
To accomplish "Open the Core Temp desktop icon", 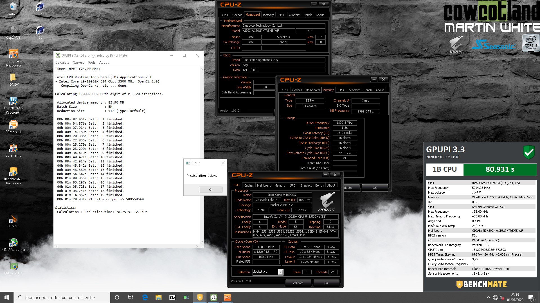I will [x=13, y=150].
